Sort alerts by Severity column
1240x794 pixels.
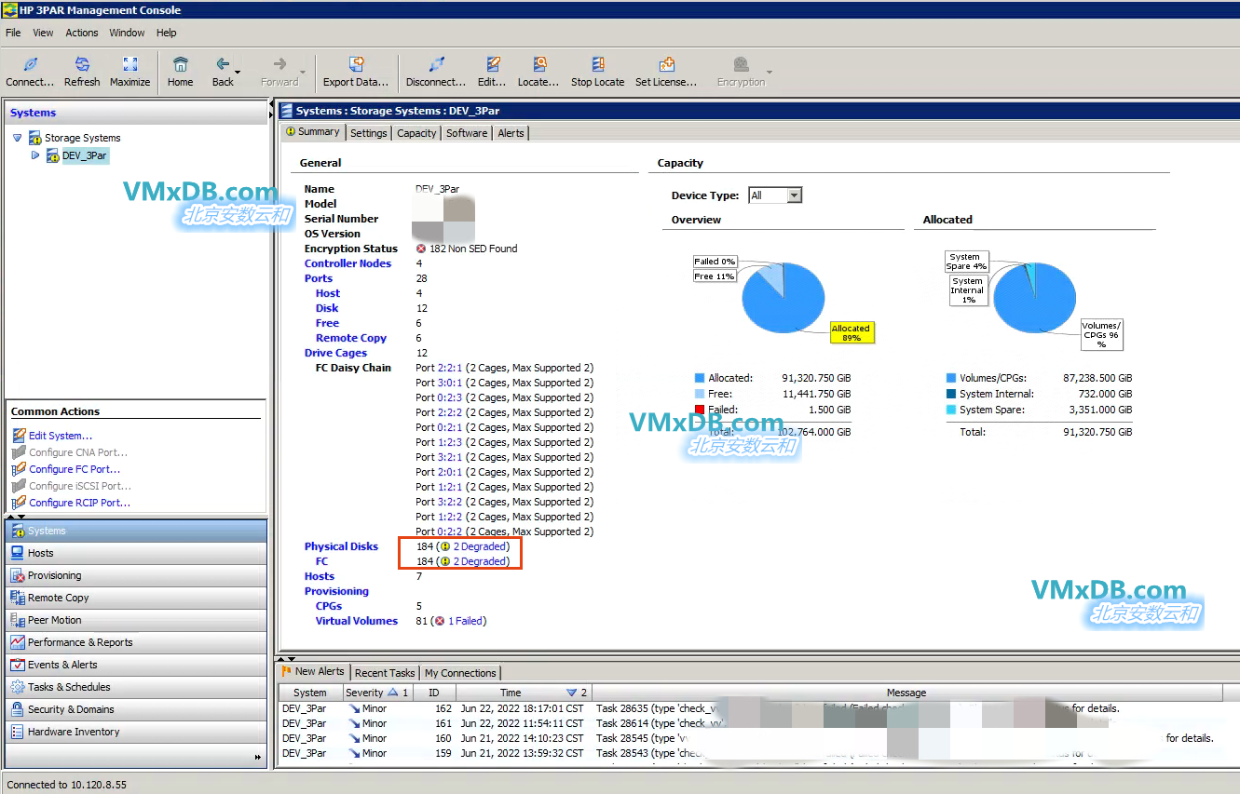pos(376,693)
